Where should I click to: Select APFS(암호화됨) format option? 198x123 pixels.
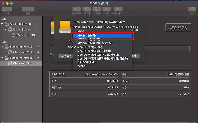pos(102,35)
